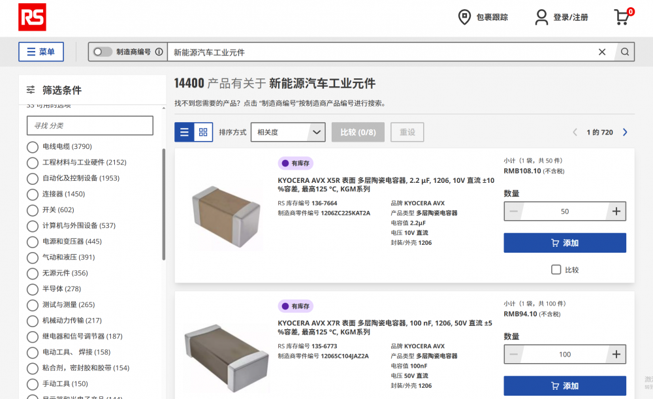
Task: Switch to grid view layout
Action: tap(203, 132)
